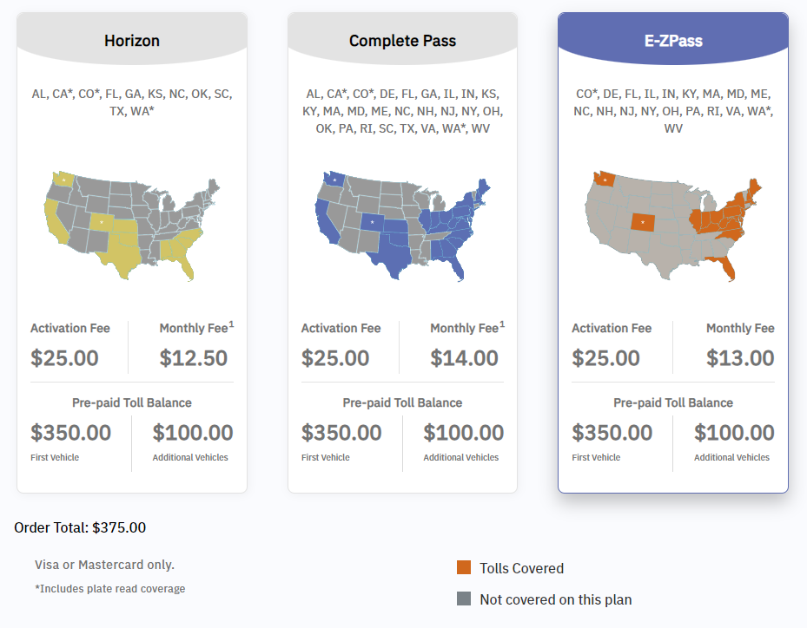Click the Horizon state list text
This screenshot has height=628, width=807.
click(x=132, y=102)
